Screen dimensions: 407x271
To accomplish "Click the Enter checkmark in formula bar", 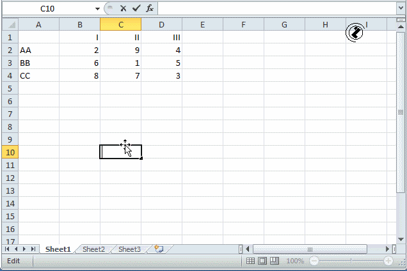I will tap(136, 8).
